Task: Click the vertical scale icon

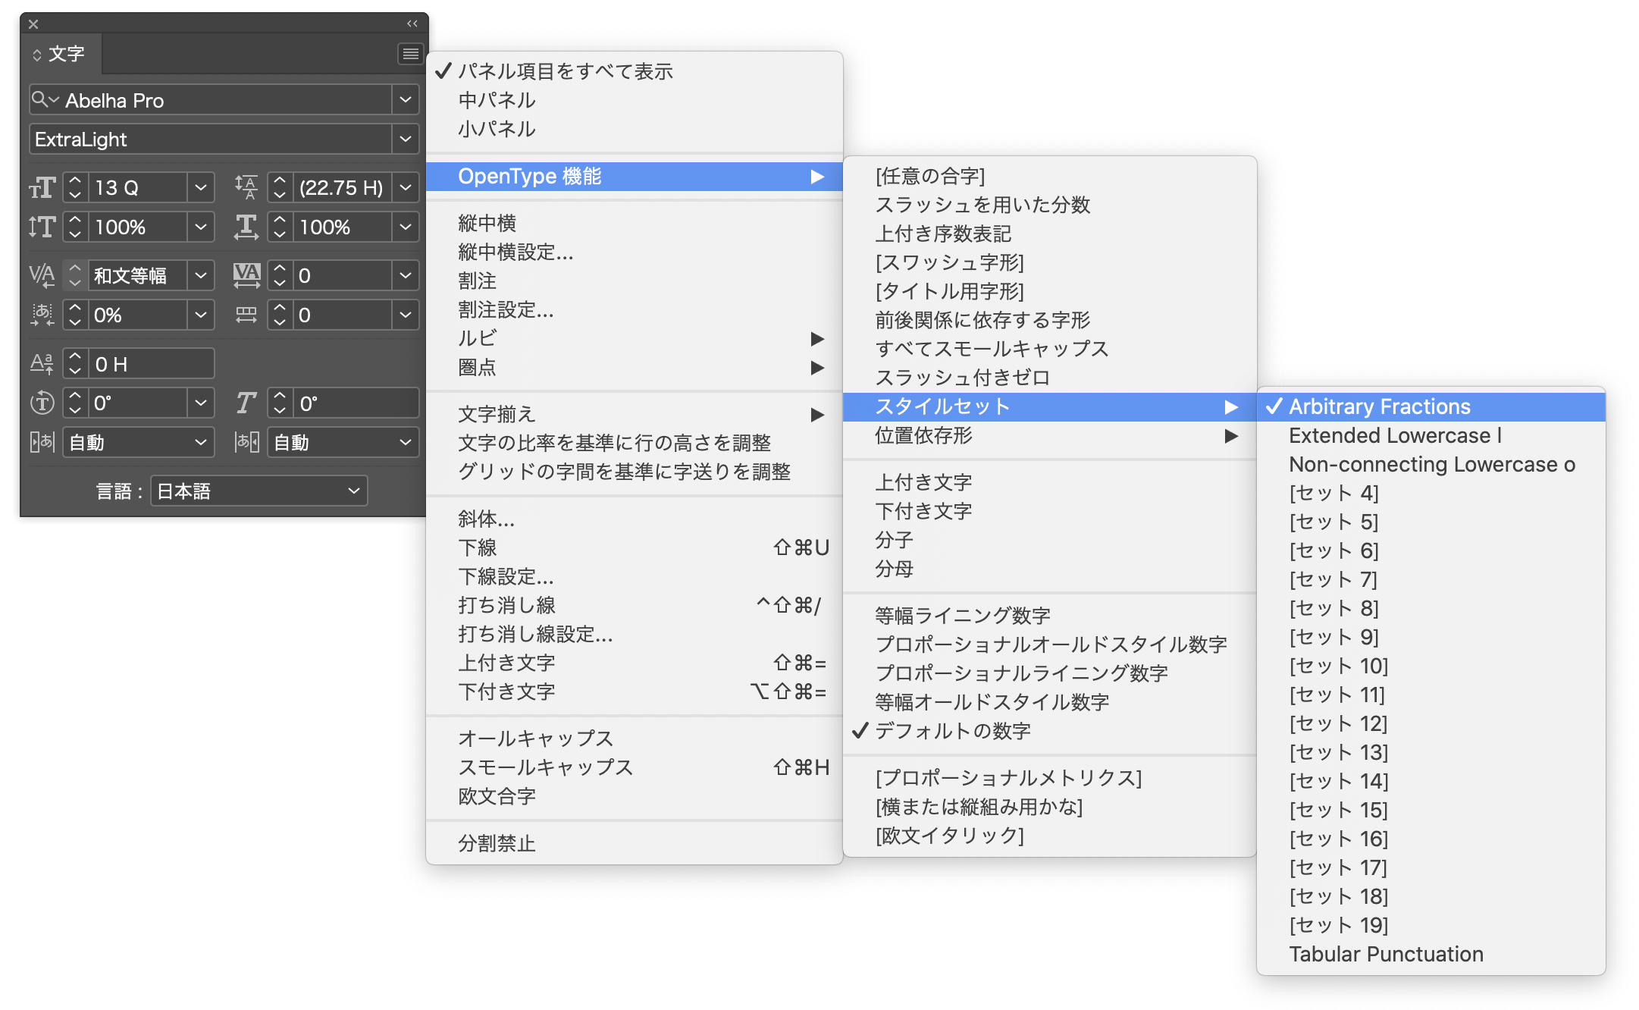Action: (42, 227)
